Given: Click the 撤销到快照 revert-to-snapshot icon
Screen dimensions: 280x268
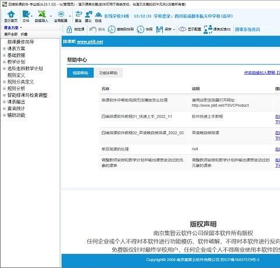Looking at the screenshot, I should (111, 29).
